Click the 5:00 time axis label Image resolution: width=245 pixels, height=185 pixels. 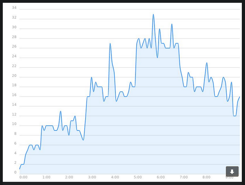point(138,177)
